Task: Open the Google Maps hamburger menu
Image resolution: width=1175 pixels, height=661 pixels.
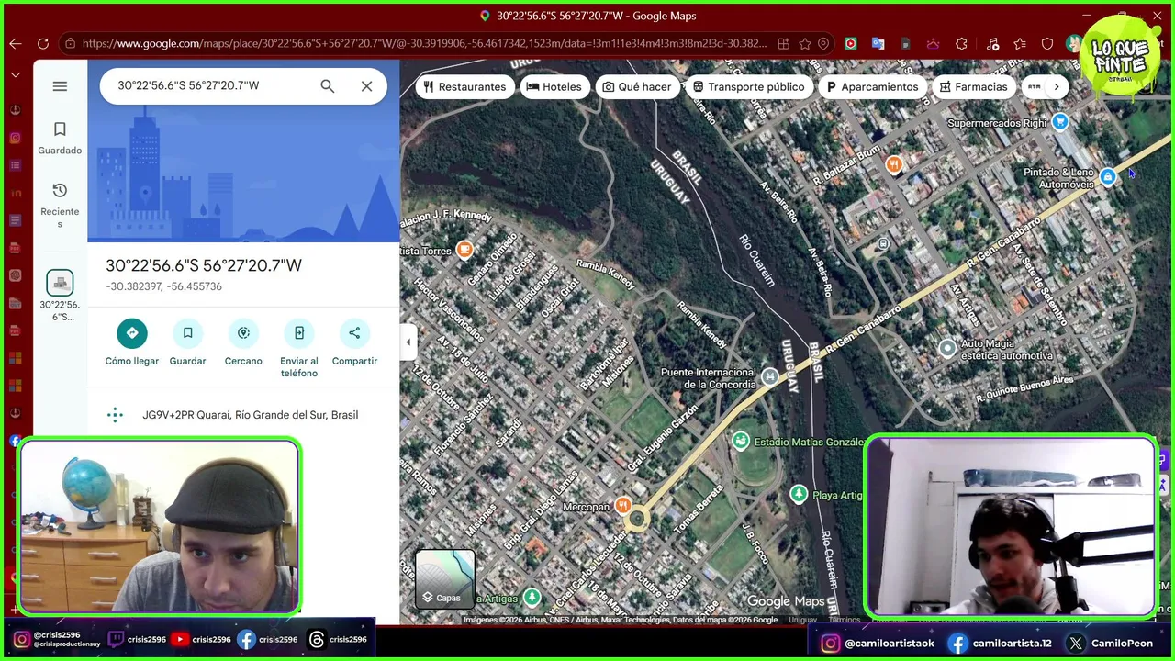Action: click(60, 86)
